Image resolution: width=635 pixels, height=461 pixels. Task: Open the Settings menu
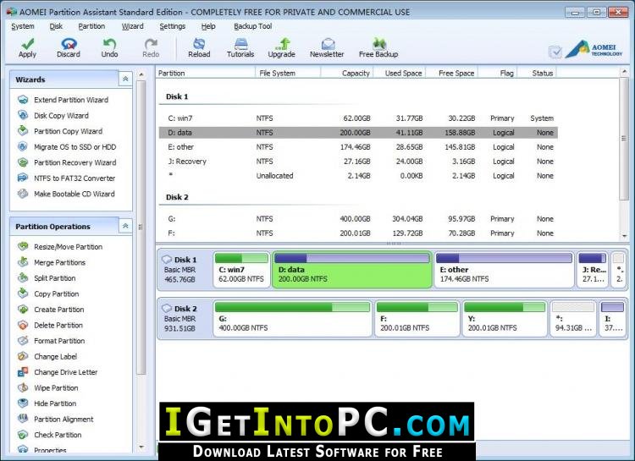click(172, 26)
